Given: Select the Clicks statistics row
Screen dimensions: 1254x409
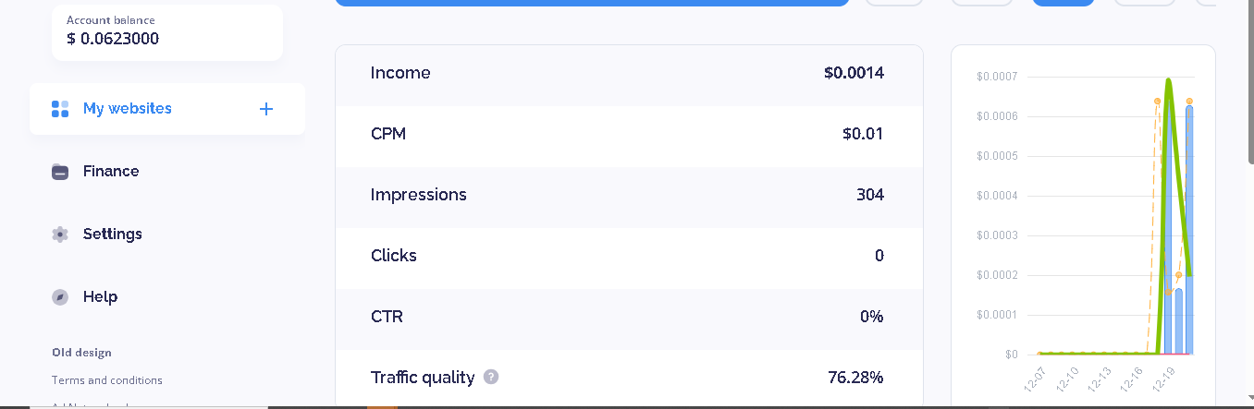Looking at the screenshot, I should pos(629,256).
